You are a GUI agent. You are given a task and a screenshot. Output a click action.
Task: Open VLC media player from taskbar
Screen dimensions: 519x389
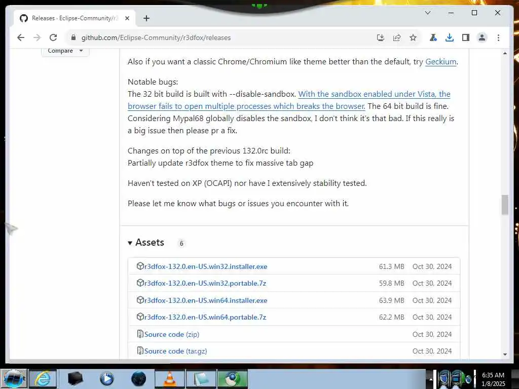tap(170, 379)
